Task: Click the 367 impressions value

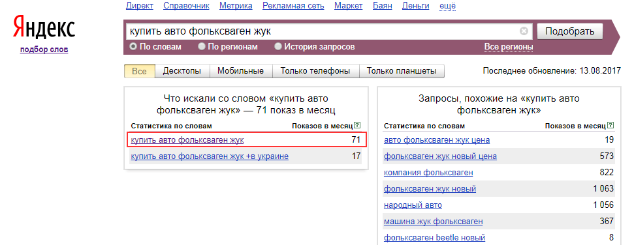Action: (607, 222)
